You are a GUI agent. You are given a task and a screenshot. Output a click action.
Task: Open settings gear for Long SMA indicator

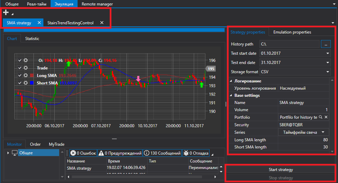(26, 75)
